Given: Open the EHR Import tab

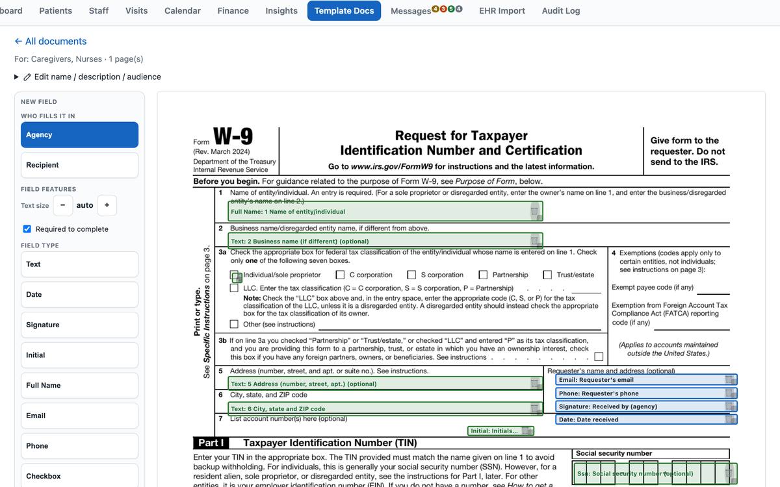Looking at the screenshot, I should click(x=502, y=10).
